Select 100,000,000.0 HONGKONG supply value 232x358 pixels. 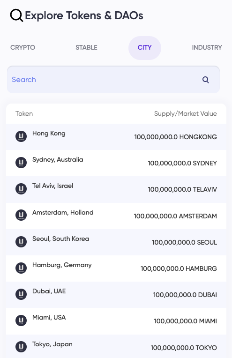tap(176, 137)
